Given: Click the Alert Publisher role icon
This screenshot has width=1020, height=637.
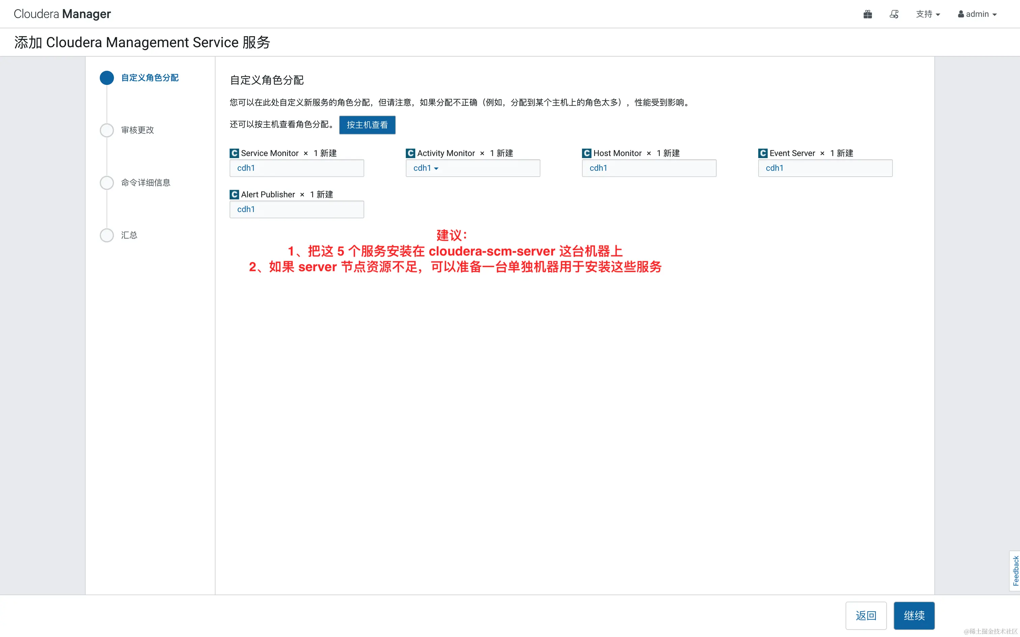Looking at the screenshot, I should [234, 194].
